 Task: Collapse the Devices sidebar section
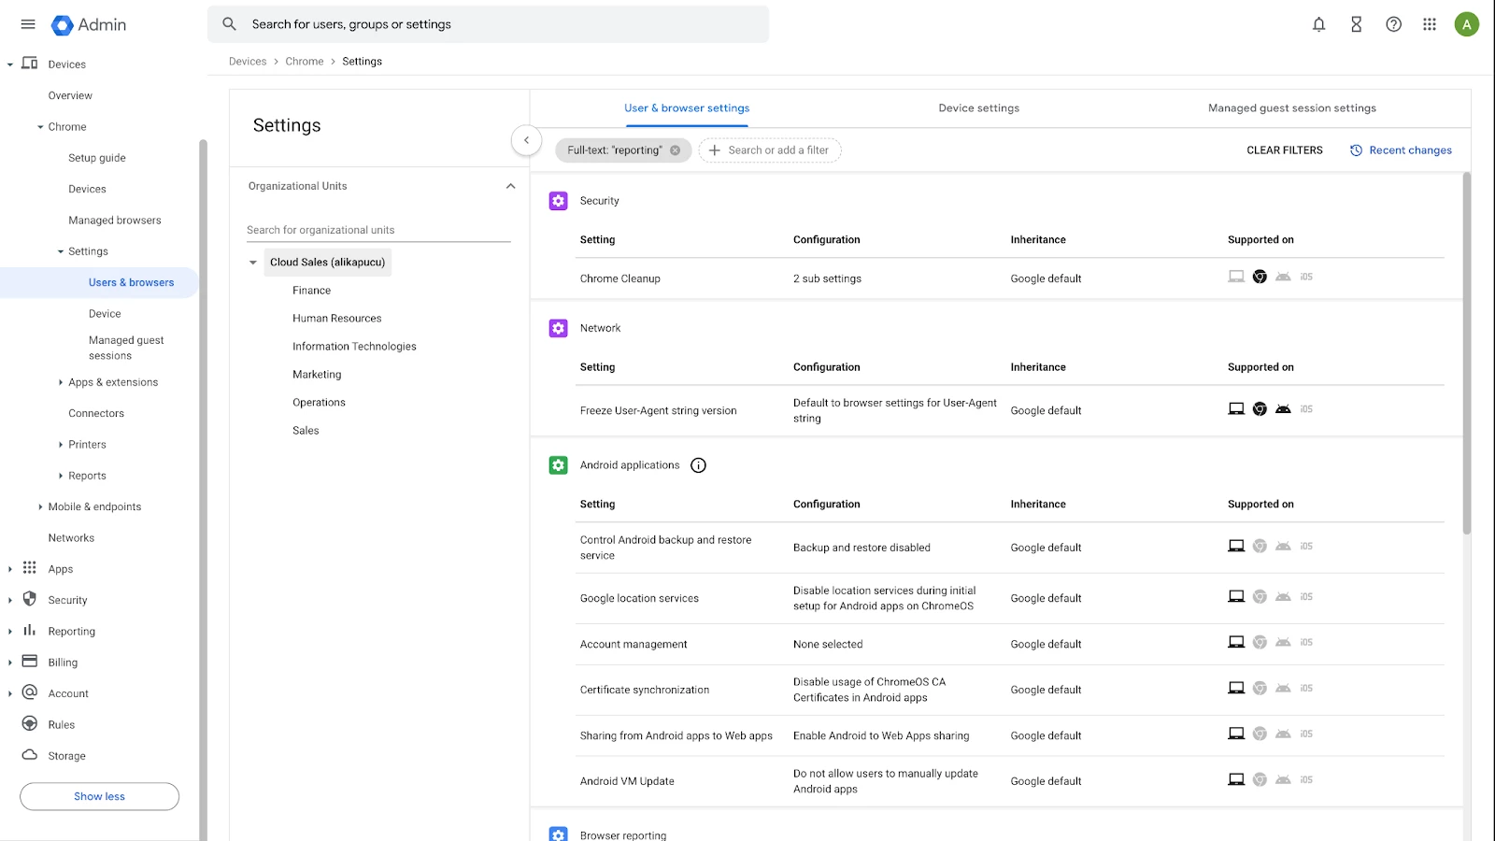click(x=10, y=64)
